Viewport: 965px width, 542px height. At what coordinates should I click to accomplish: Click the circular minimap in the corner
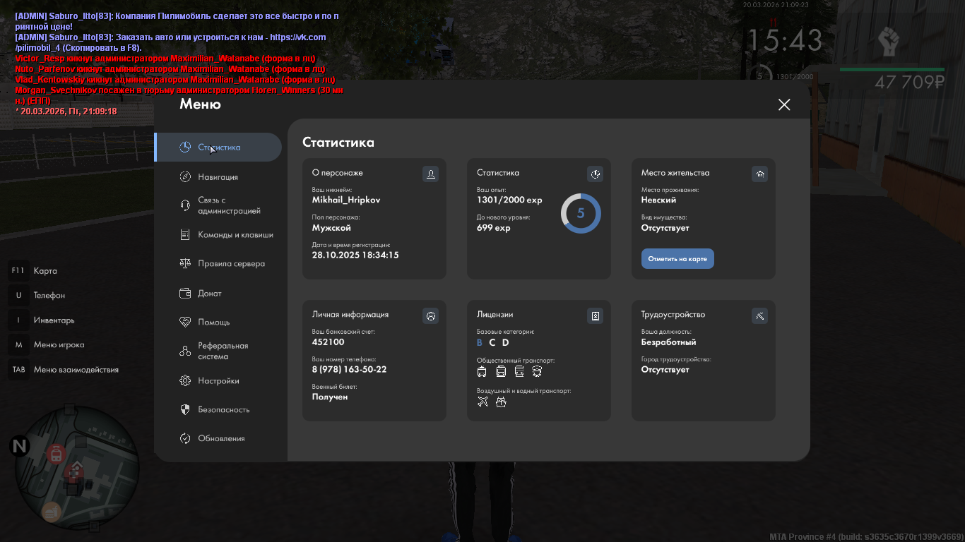point(76,471)
